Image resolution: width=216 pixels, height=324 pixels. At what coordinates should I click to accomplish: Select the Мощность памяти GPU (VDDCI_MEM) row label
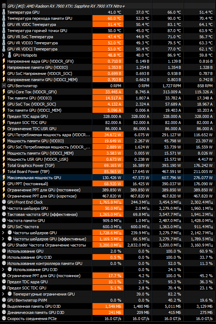click(x=40, y=153)
